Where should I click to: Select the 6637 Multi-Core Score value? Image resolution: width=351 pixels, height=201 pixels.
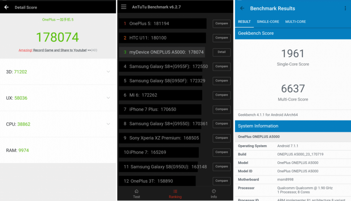pos(293,89)
